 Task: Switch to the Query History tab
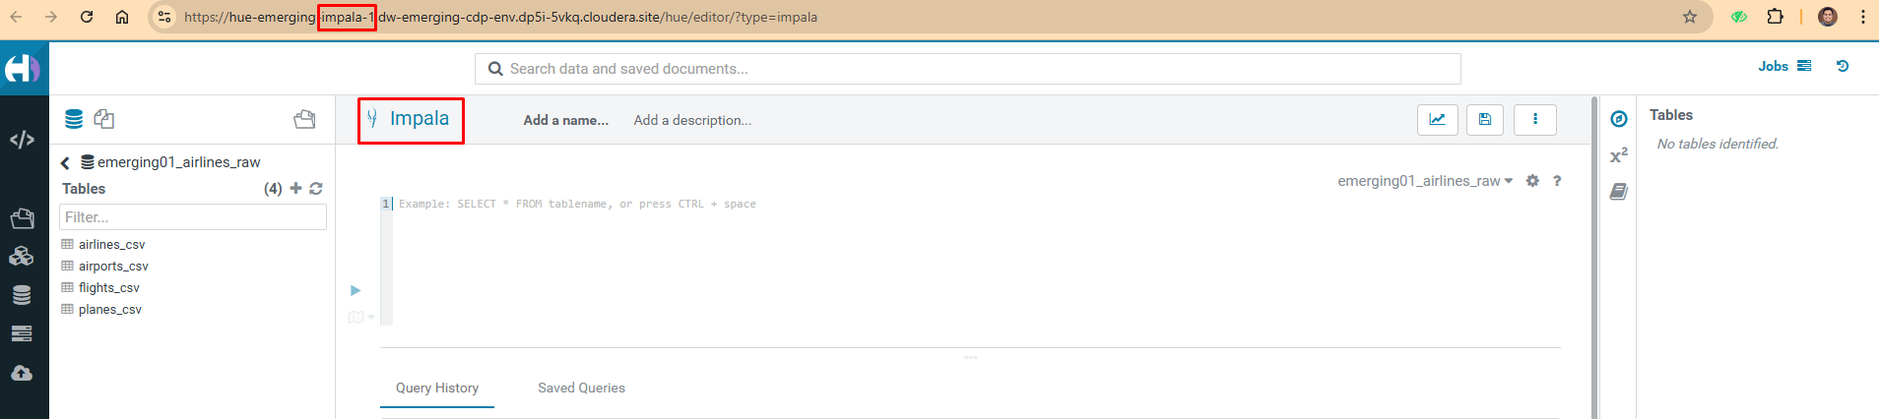pos(437,388)
